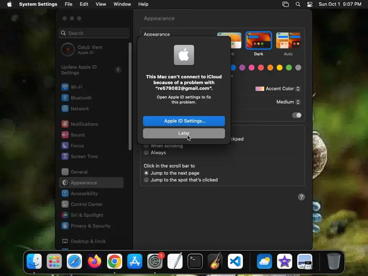368x276 pixels.
Task: Open General settings in the sidebar
Action: point(91,172)
